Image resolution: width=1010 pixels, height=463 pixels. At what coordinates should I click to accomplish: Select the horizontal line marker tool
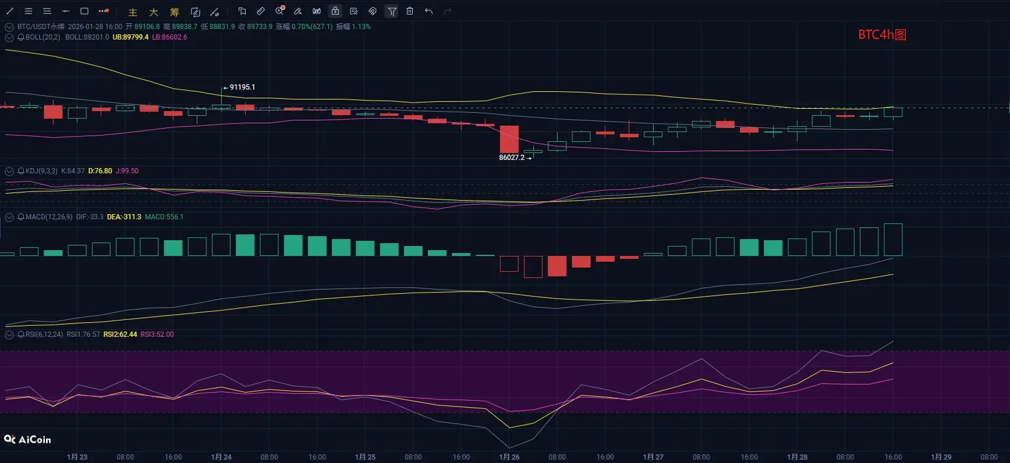pyautogui.click(x=66, y=11)
